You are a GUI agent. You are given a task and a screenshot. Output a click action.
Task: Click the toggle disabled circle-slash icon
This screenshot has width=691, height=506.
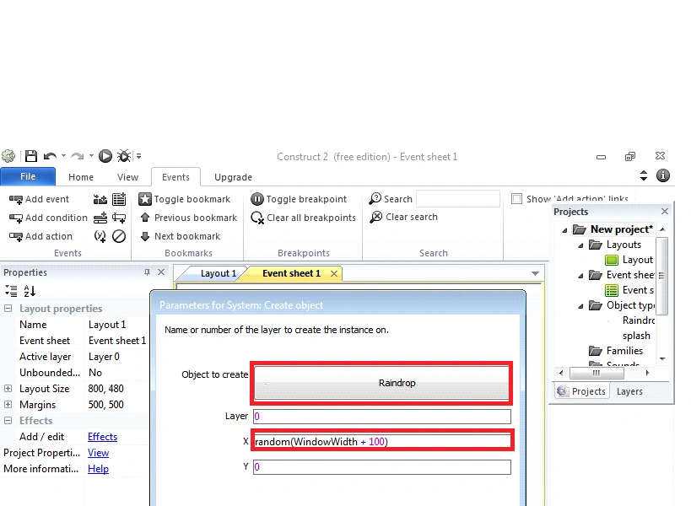coord(119,236)
